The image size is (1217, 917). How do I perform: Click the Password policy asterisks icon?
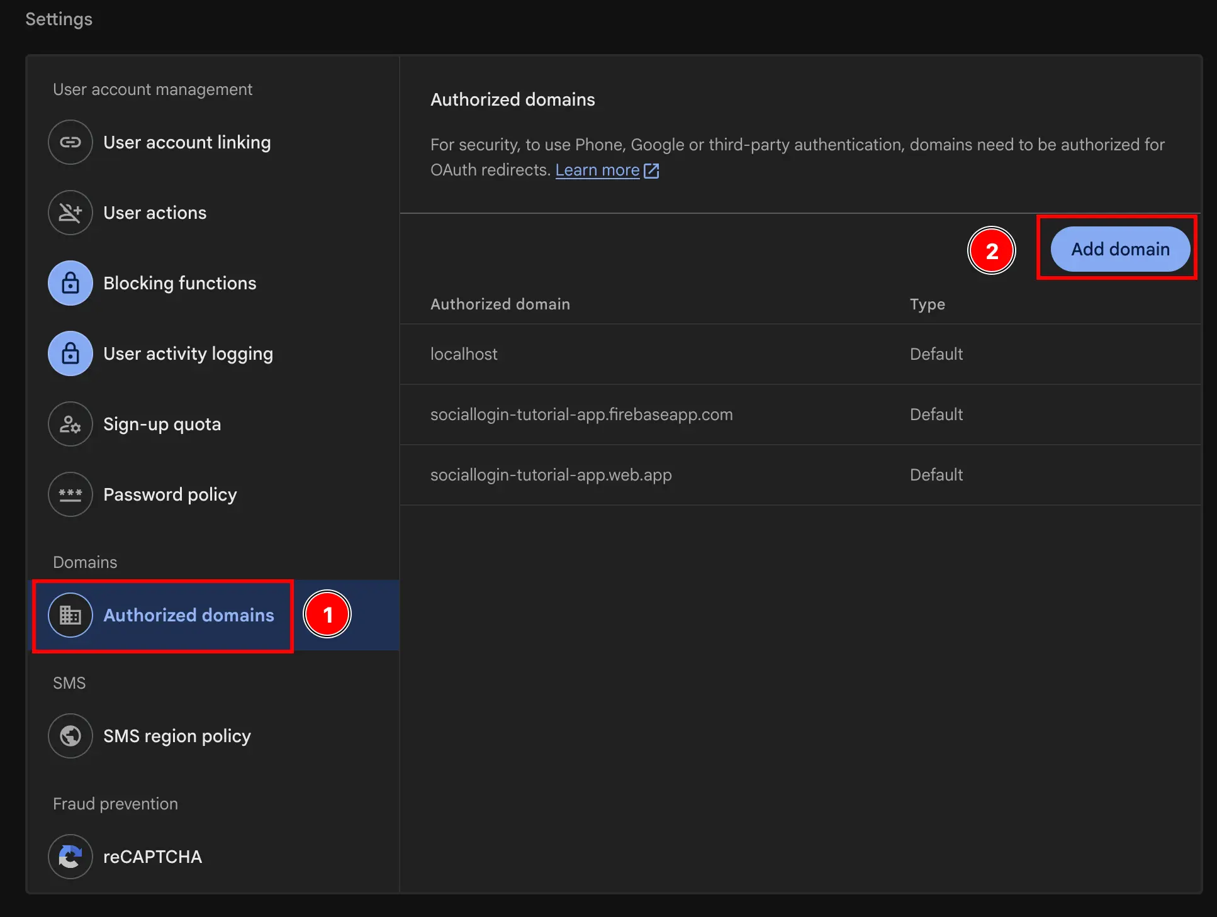click(70, 494)
